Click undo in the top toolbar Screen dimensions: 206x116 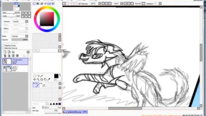click(64, 4)
